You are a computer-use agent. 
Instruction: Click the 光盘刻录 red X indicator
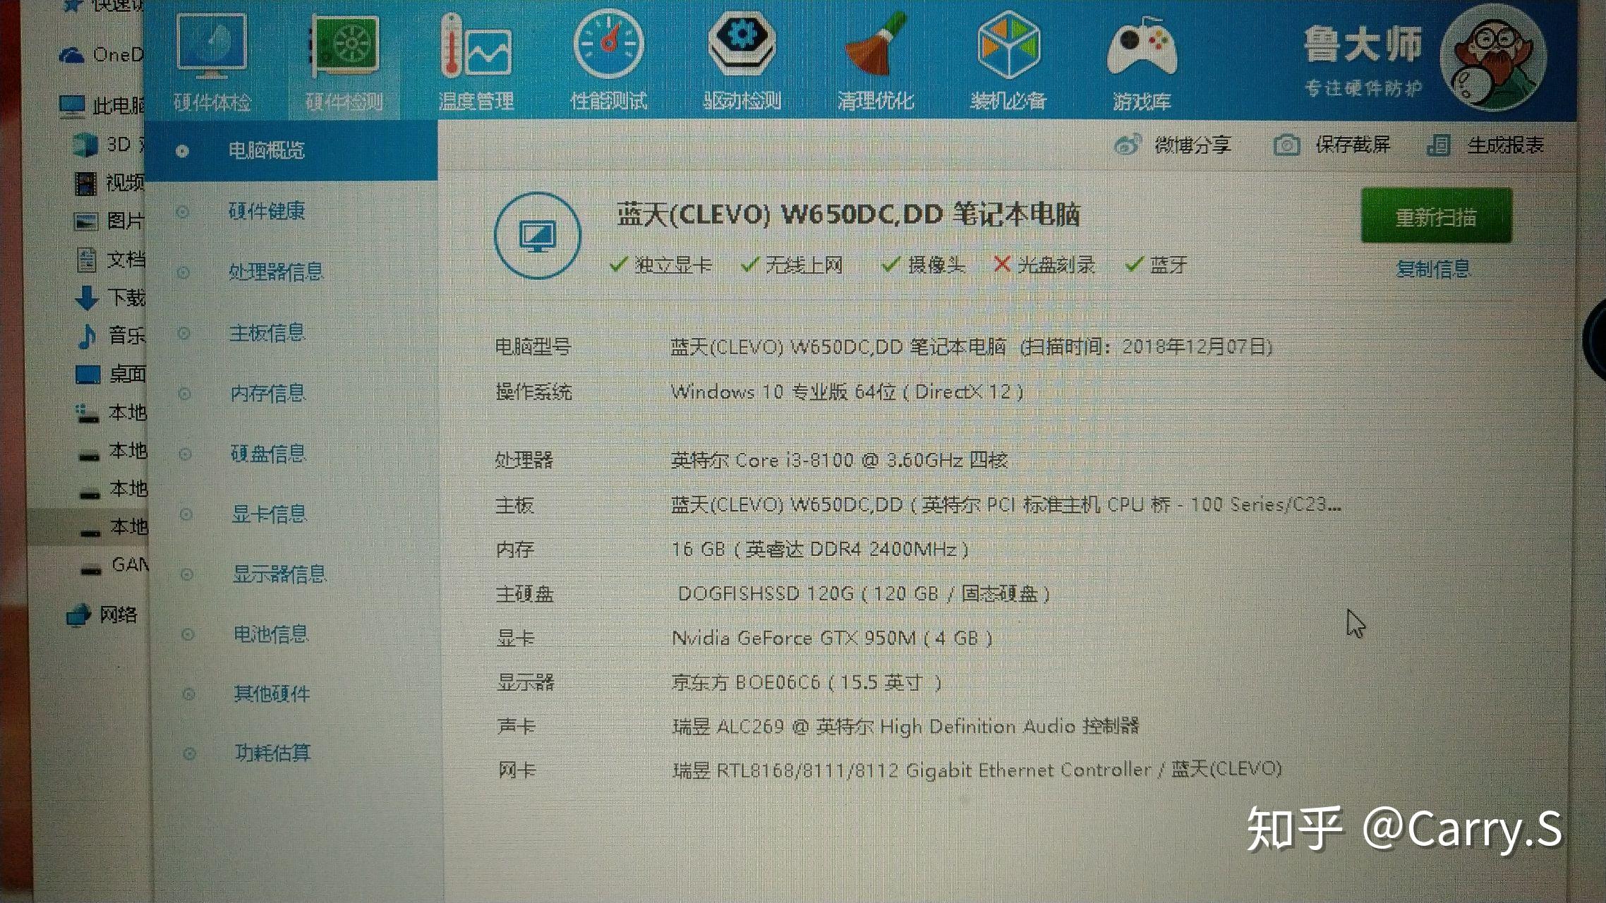pos(1002,265)
